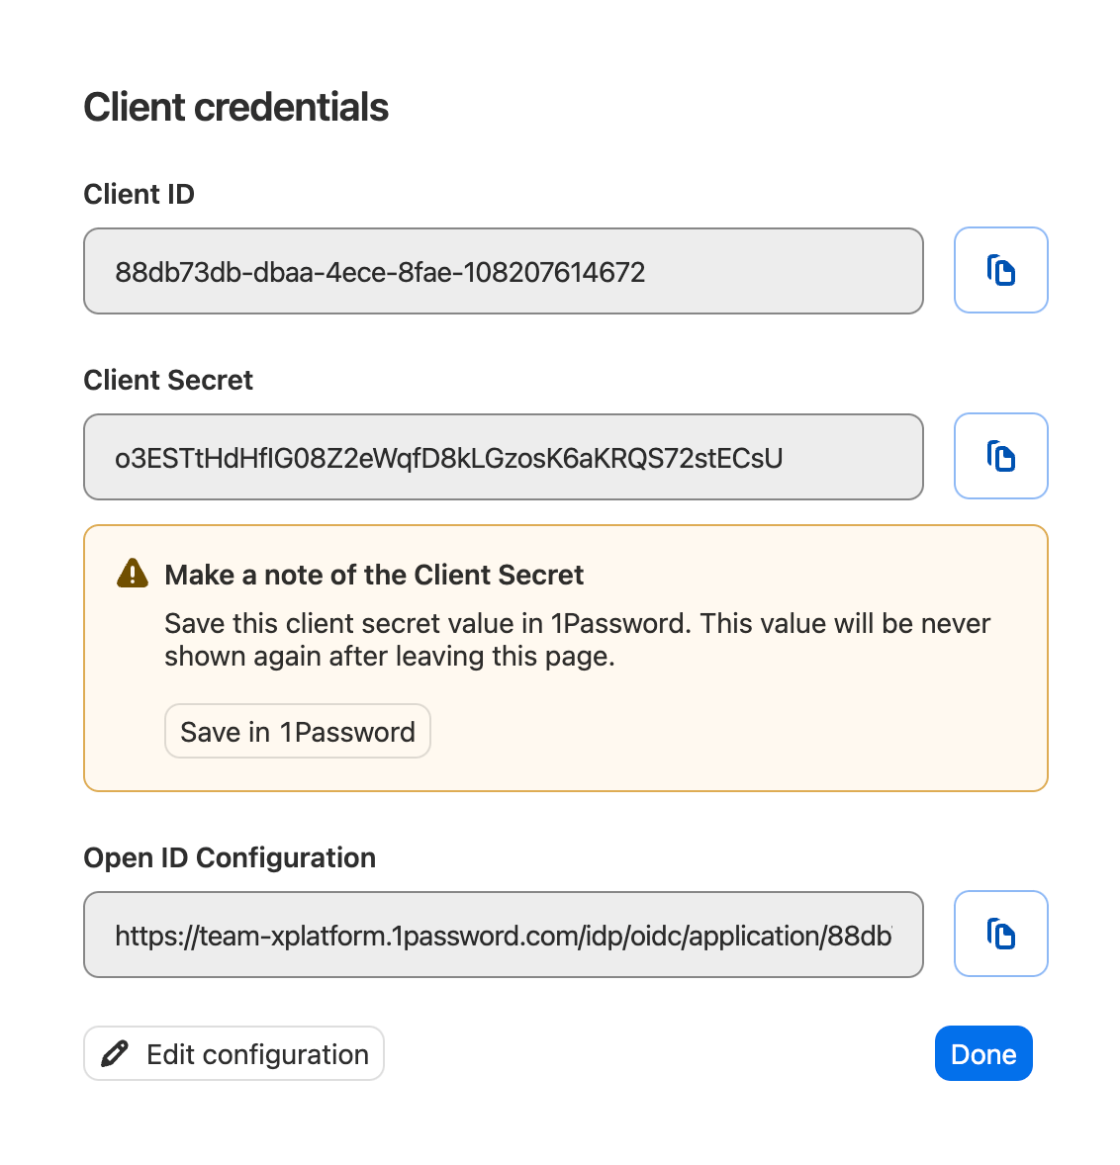Click the copy icon below the warning box
1120x1165 pixels.
1000,934
